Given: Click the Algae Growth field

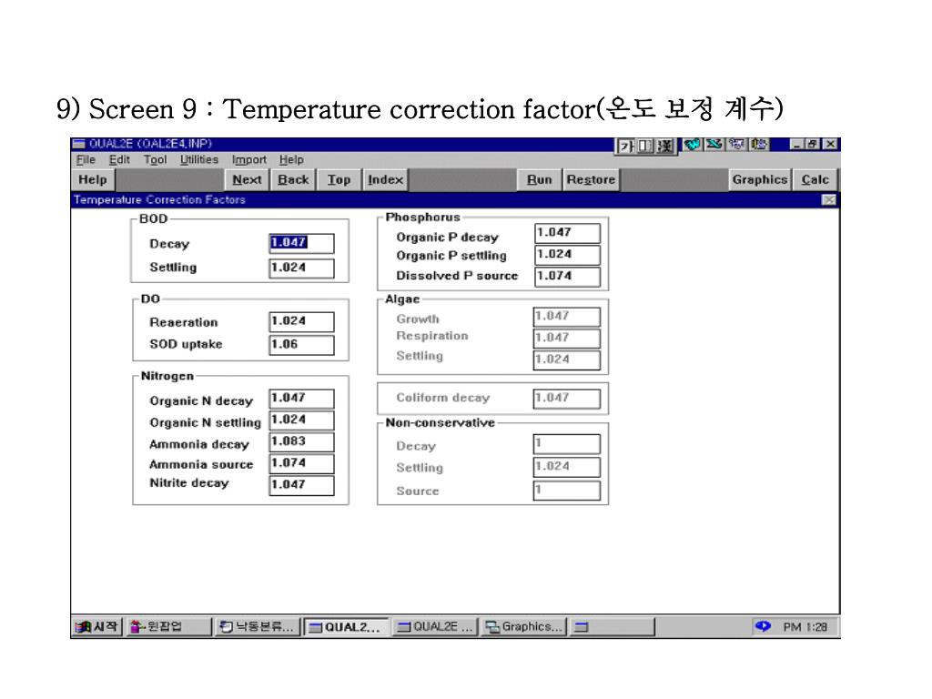Looking at the screenshot, I should point(566,317).
